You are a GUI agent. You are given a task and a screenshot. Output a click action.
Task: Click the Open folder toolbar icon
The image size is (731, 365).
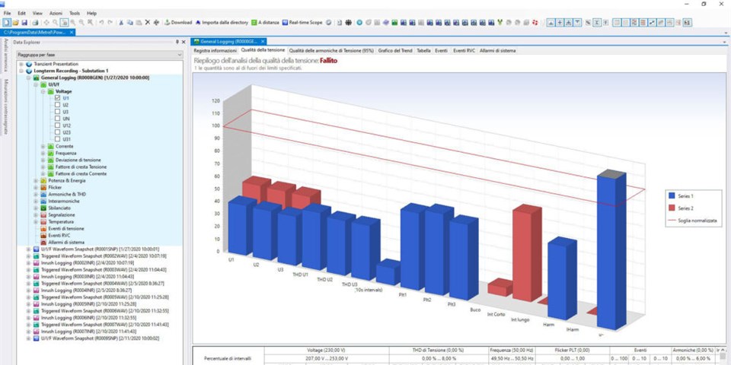point(16,23)
